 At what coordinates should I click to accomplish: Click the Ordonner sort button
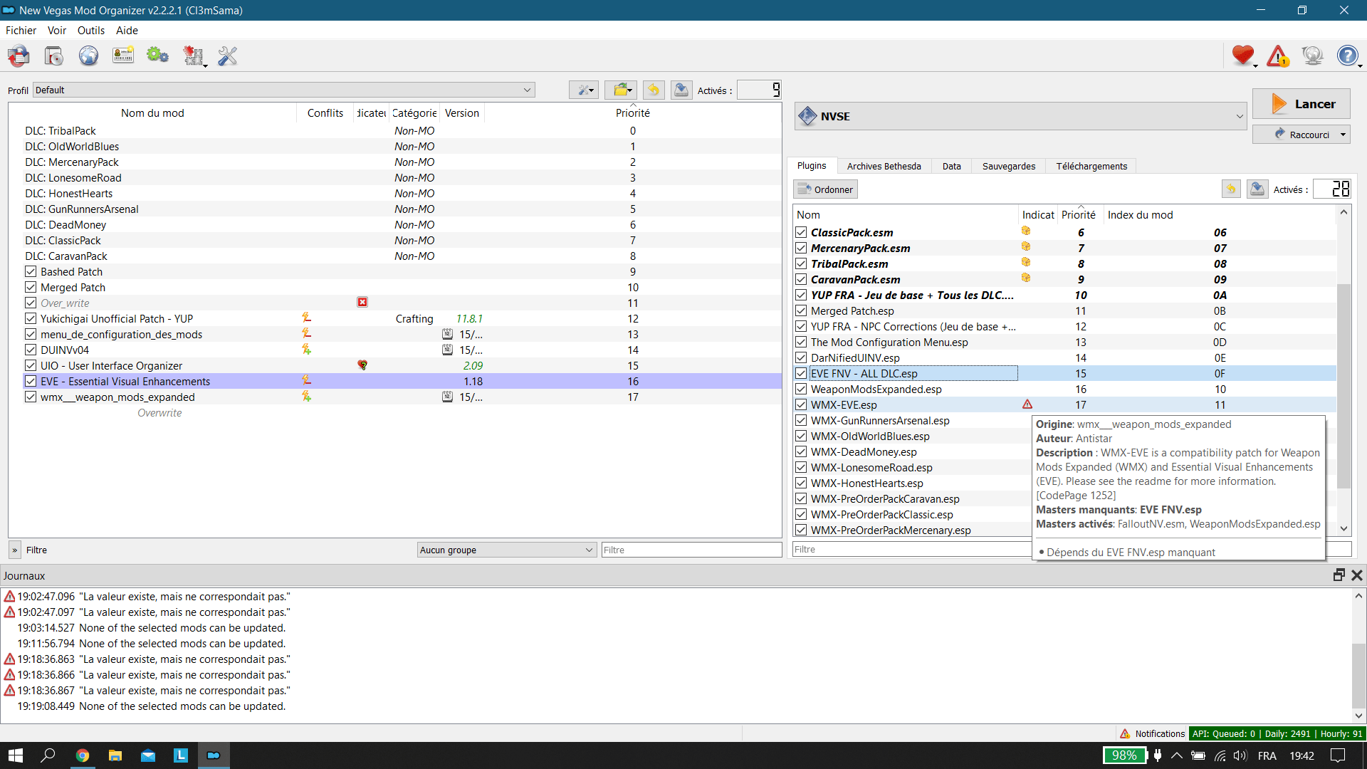coord(825,189)
